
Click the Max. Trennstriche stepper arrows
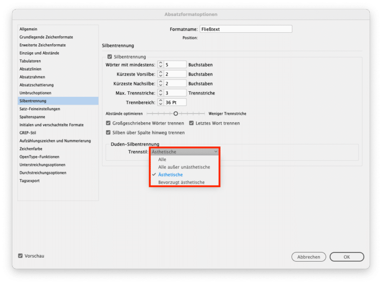tap(161, 93)
